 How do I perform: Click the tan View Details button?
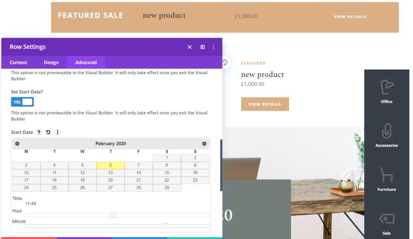pyautogui.click(x=265, y=104)
